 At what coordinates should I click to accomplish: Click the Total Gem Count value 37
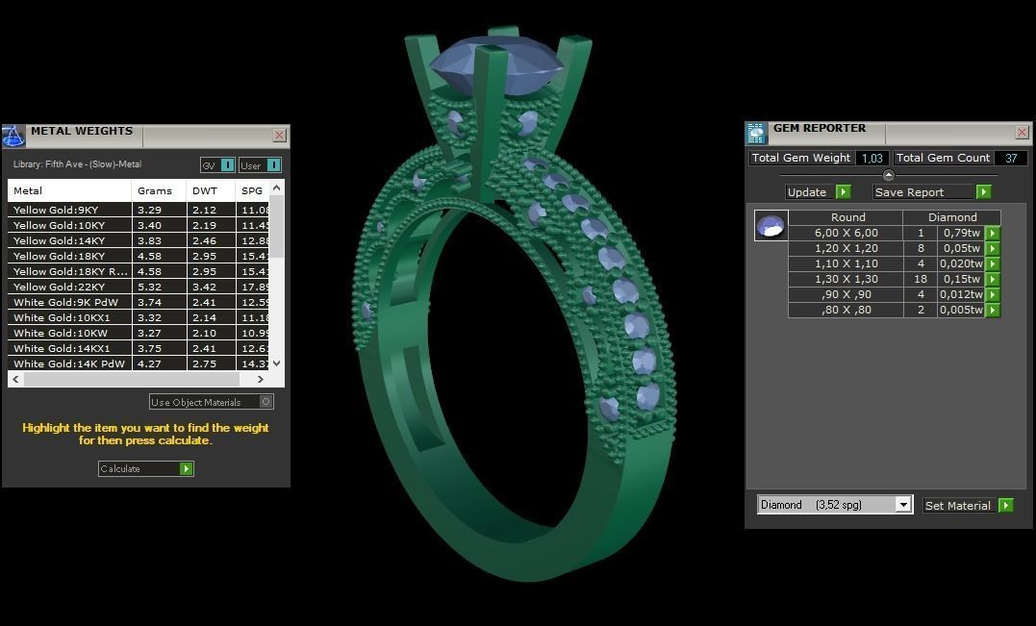(1011, 159)
